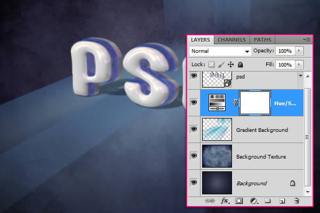The image size is (320, 213).
Task: Create a new layer
Action: [282, 201]
